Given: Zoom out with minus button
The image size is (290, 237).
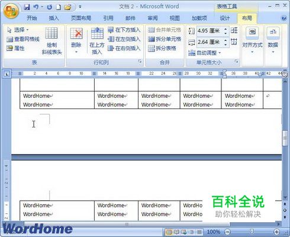Looking at the screenshot, I should coord(227,232).
